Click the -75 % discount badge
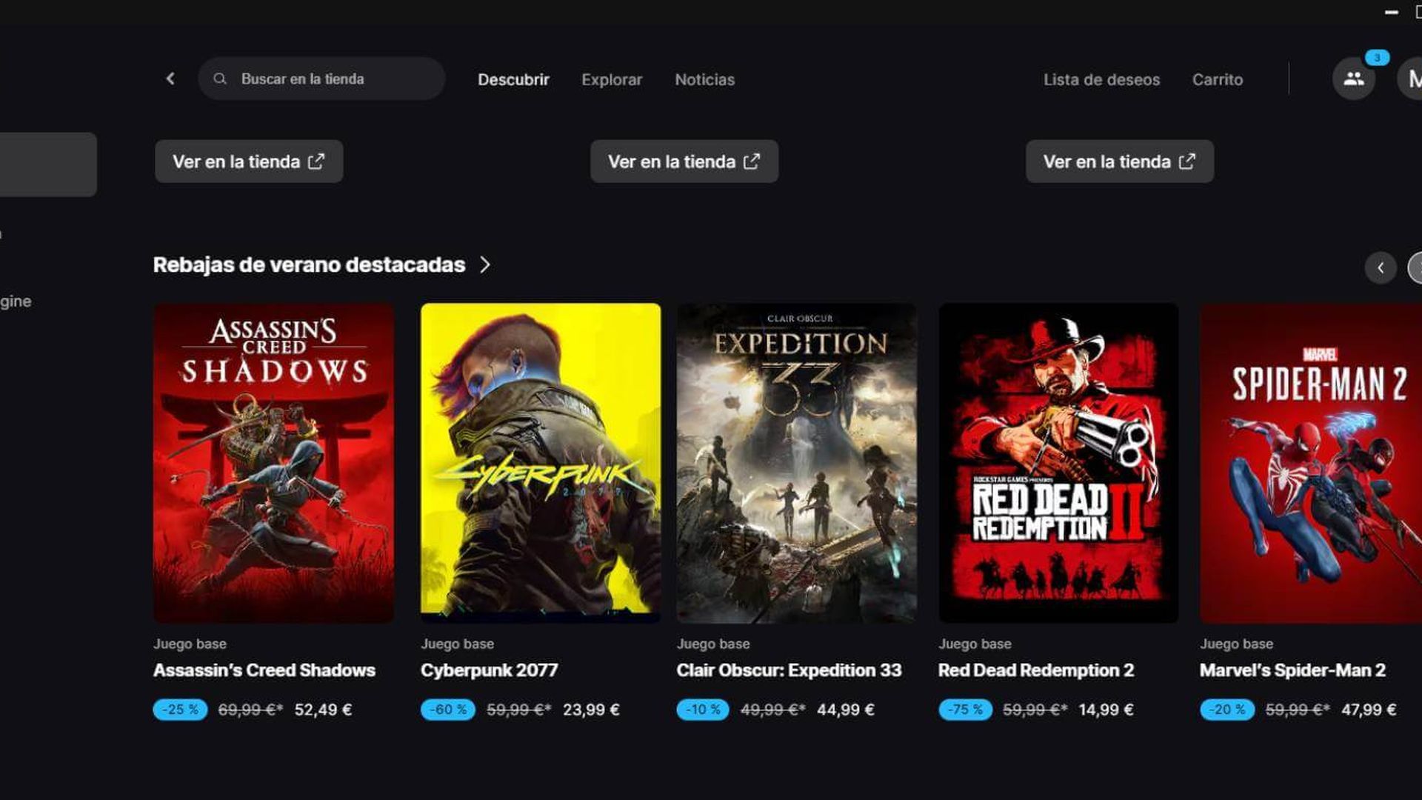The height and width of the screenshot is (800, 1422). (964, 710)
